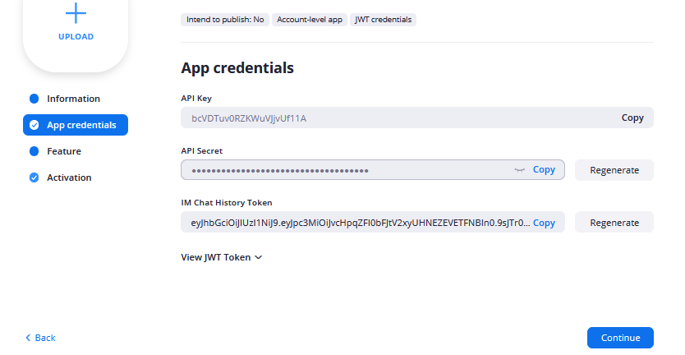Select the Activation step
The image size is (685, 355).
pos(69,177)
